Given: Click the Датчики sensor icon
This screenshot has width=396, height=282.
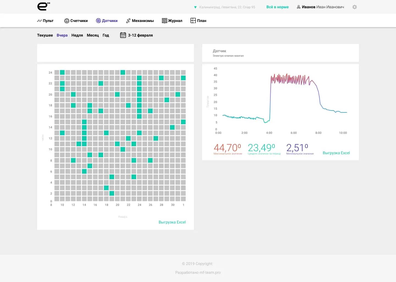Looking at the screenshot, I should click(98, 21).
